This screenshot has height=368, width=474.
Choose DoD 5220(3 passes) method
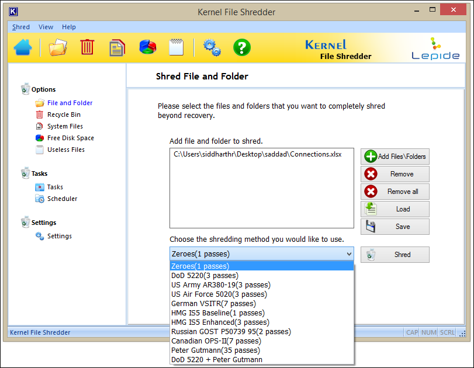262,276
